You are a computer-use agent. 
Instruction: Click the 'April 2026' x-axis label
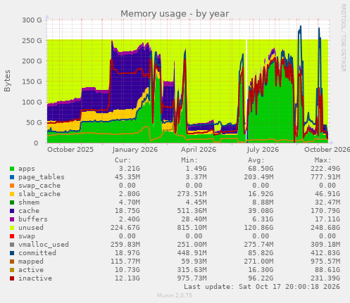click(199, 150)
